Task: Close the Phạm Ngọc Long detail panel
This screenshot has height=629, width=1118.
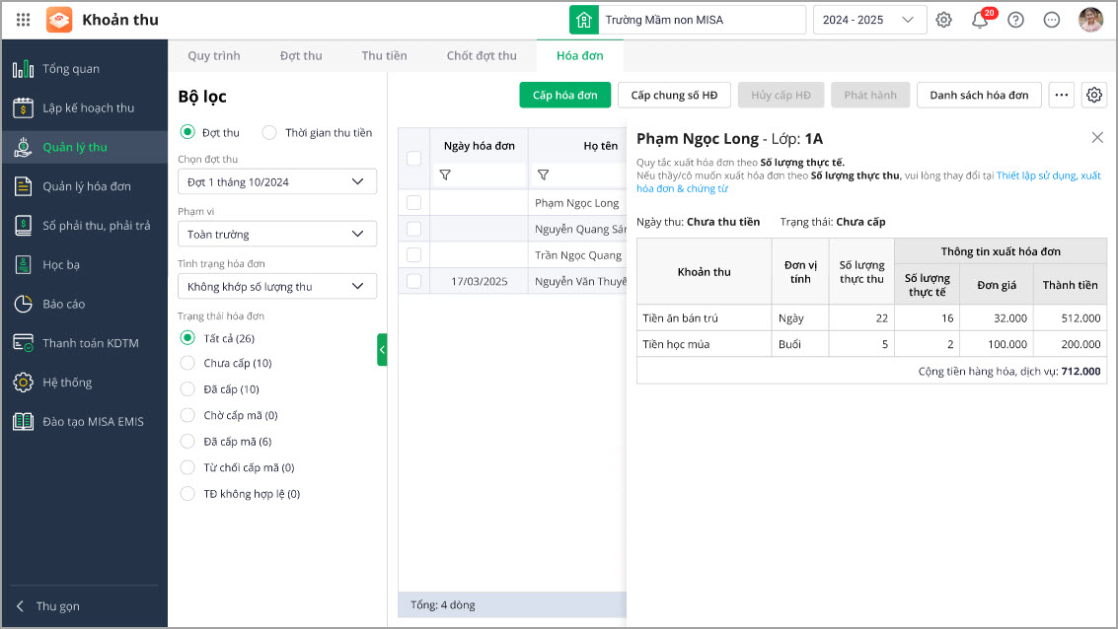Action: point(1097,138)
